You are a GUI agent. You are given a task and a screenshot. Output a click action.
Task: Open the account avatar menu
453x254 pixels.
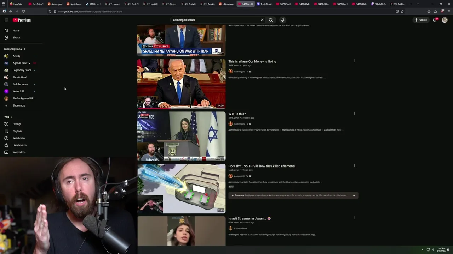[445, 20]
